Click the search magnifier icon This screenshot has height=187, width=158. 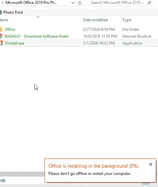point(149,3)
